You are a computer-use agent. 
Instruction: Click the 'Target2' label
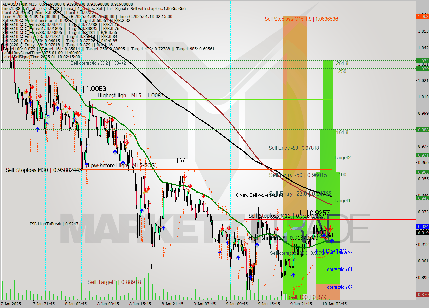pos(342,157)
